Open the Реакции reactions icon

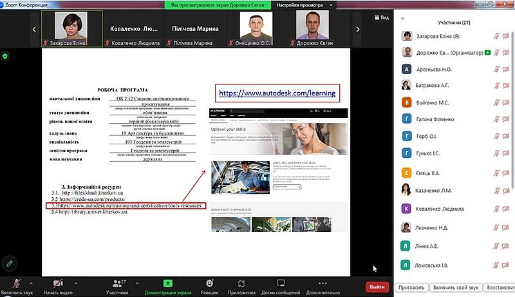[x=209, y=283]
